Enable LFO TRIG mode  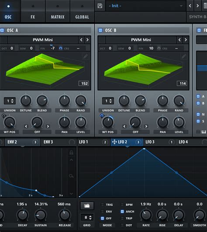[x=102, y=205]
